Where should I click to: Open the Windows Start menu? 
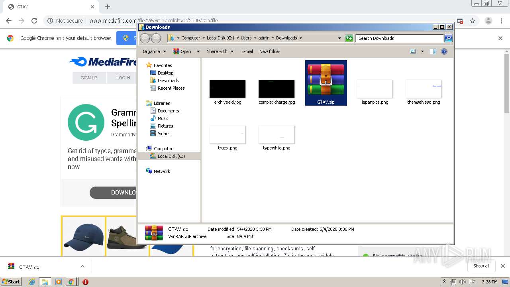pos(11,281)
